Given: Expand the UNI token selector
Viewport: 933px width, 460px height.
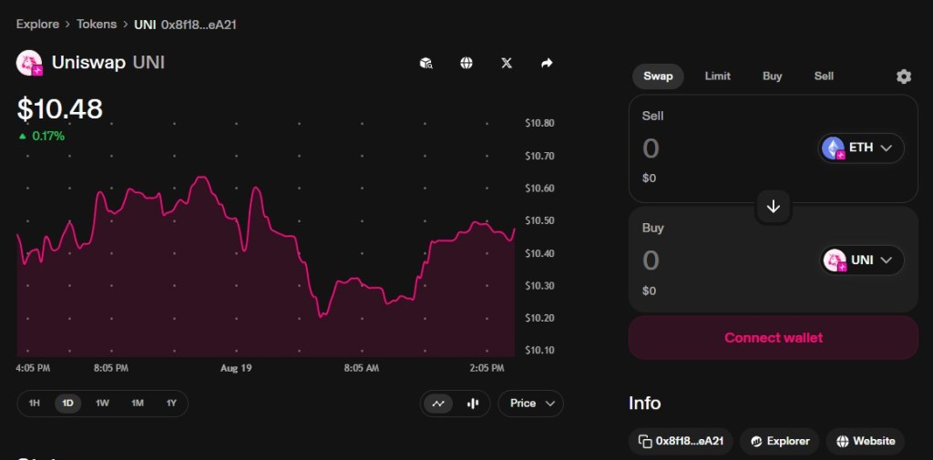Looking at the screenshot, I should (x=862, y=261).
